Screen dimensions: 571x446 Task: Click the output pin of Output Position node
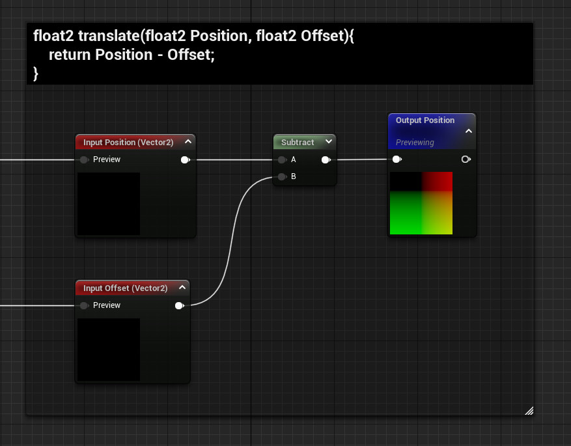coord(466,158)
